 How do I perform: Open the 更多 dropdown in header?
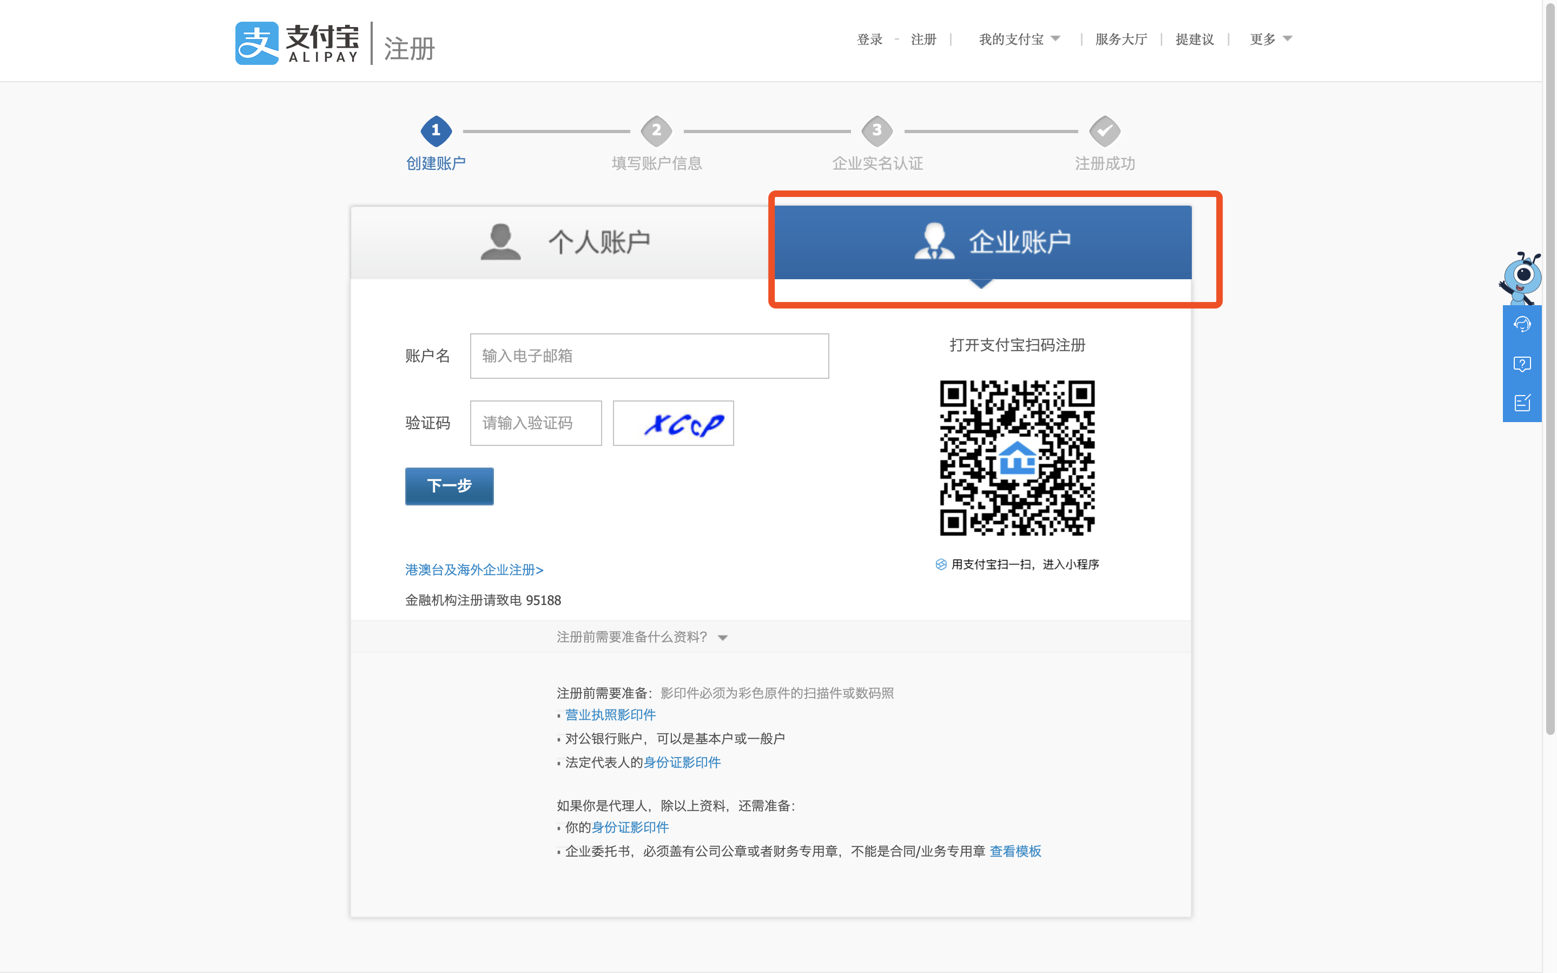[1270, 40]
